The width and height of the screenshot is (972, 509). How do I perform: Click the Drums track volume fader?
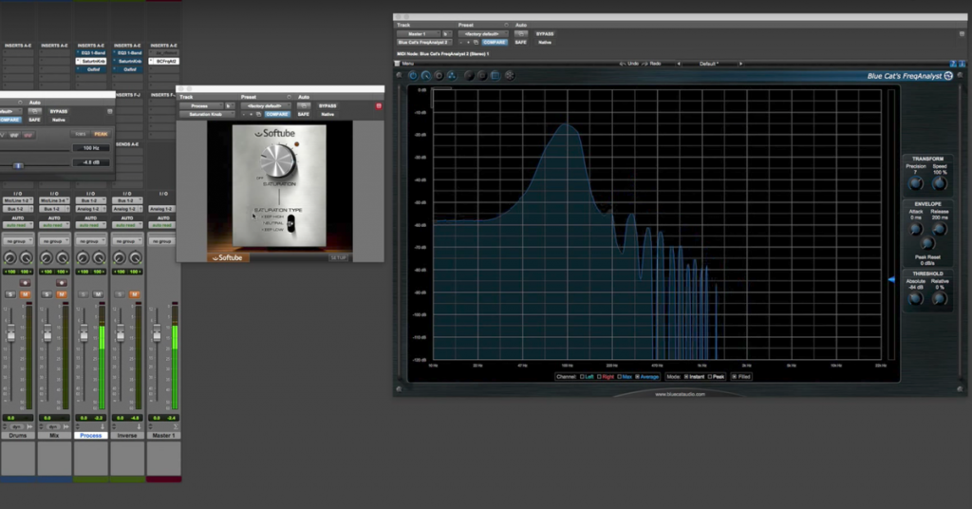coord(11,335)
